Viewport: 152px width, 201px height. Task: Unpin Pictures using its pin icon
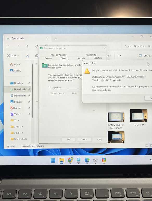pyautogui.click(x=29, y=102)
